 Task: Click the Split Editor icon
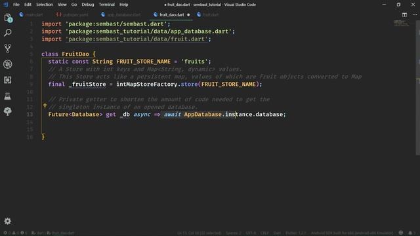(x=404, y=14)
